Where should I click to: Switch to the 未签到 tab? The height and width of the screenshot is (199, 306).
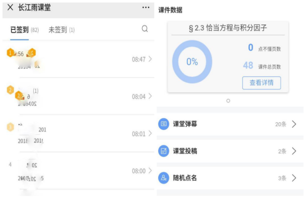61,30
